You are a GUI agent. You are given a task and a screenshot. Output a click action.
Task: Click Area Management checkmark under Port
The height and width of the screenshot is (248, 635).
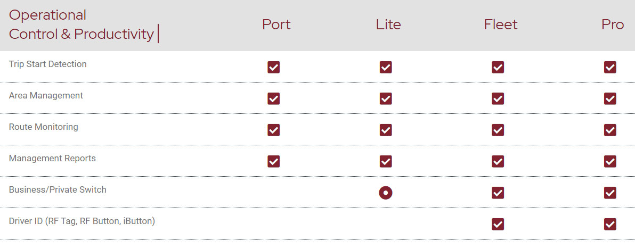click(x=274, y=98)
